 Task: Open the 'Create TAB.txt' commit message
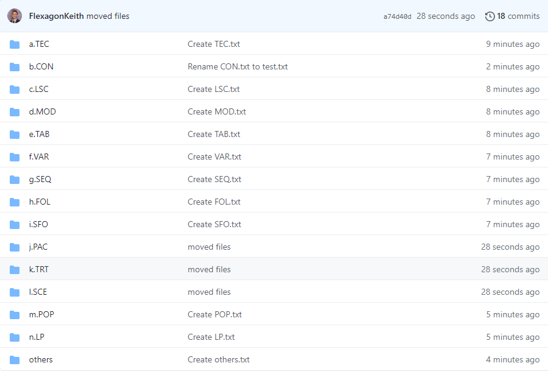pyautogui.click(x=214, y=134)
